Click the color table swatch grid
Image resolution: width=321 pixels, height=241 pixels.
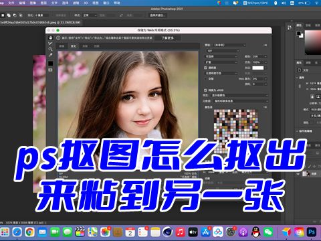click(x=236, y=131)
